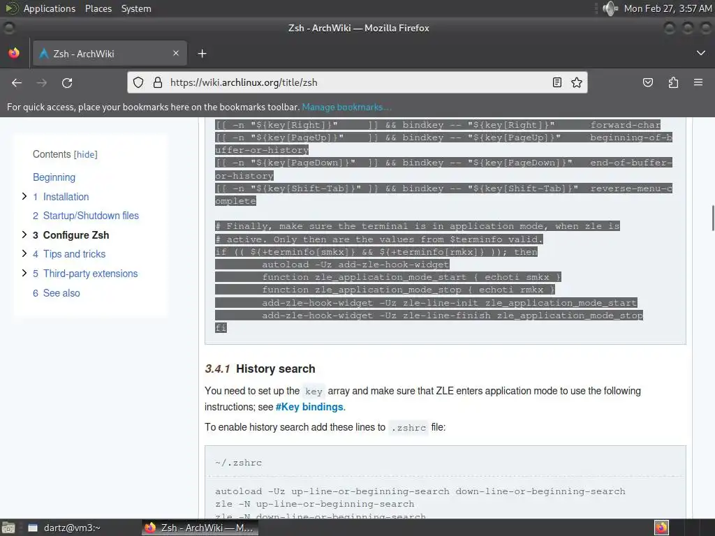Click the page vertical scrollbar thumb
Viewport: 715px width, 536px height.
[x=712, y=218]
